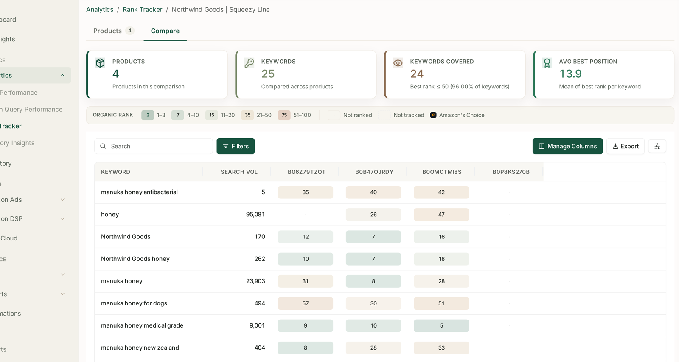Viewport: 679px width, 362px height.
Task: Expand the DSP sidebar section chevron
Action: tap(62, 219)
